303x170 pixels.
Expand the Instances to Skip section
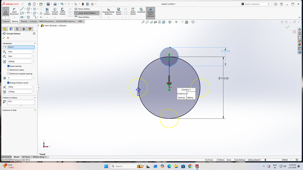coord(35,110)
